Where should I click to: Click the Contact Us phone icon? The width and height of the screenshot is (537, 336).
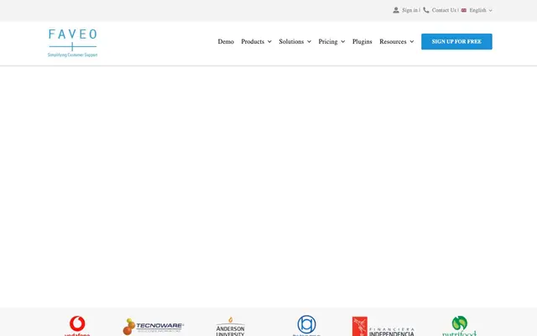click(426, 10)
